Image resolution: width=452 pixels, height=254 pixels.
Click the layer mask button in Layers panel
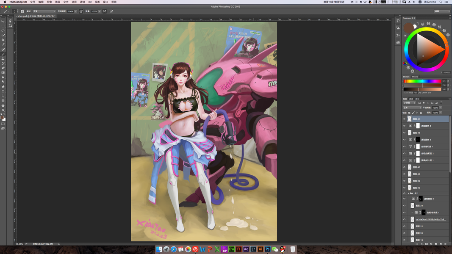(x=426, y=244)
